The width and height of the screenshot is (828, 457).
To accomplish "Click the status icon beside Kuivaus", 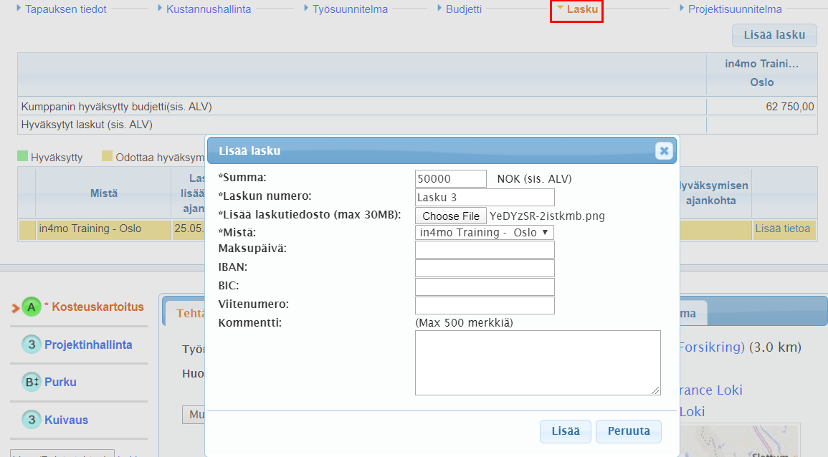I will pyautogui.click(x=31, y=420).
